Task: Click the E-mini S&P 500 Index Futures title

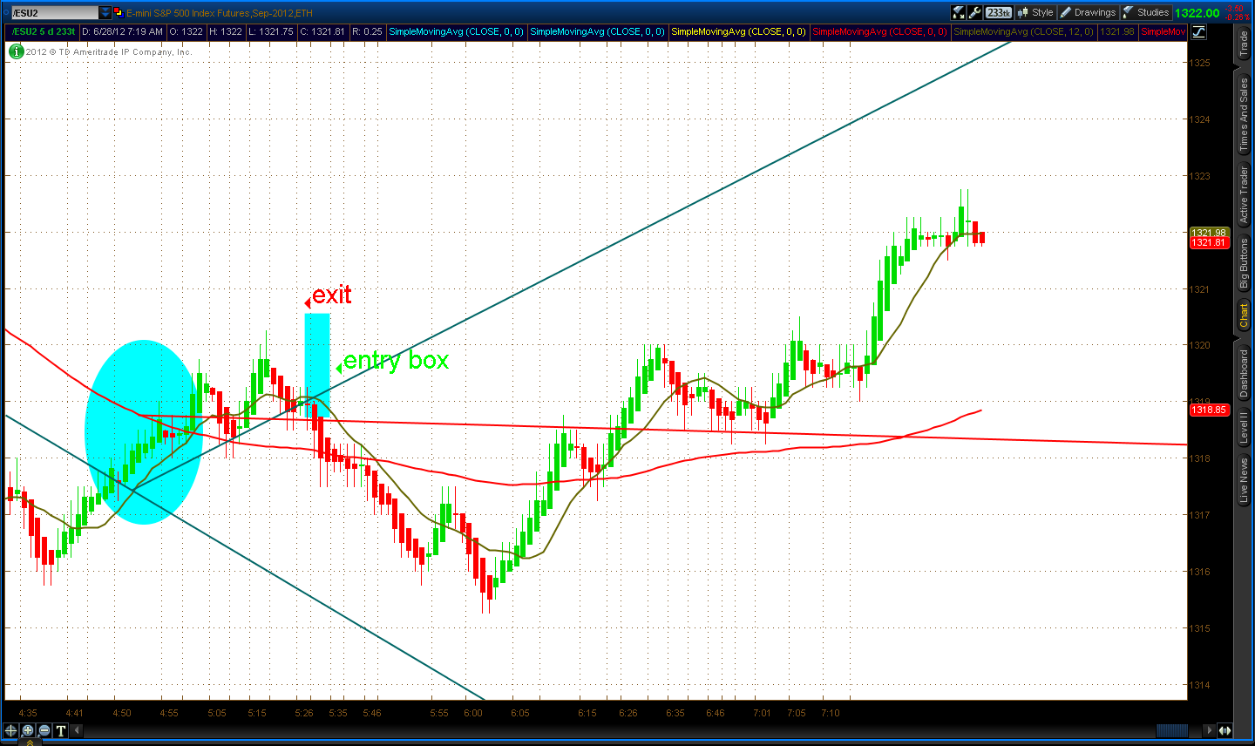Action: [x=220, y=13]
